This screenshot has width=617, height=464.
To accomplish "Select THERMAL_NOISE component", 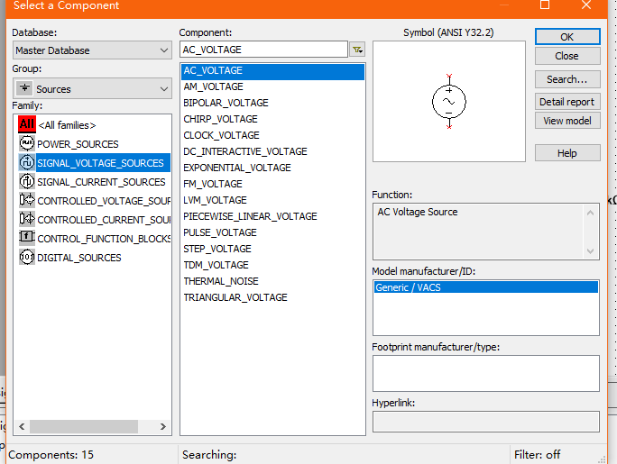I will click(221, 281).
